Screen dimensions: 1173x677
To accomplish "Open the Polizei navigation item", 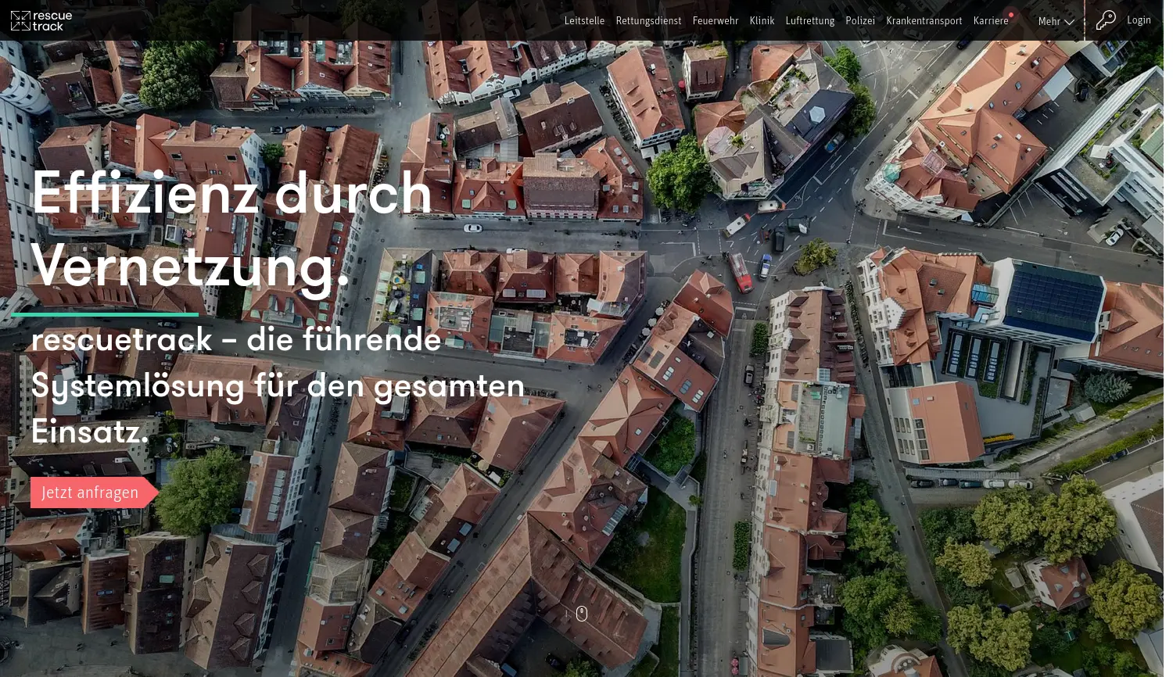I will coord(860,20).
